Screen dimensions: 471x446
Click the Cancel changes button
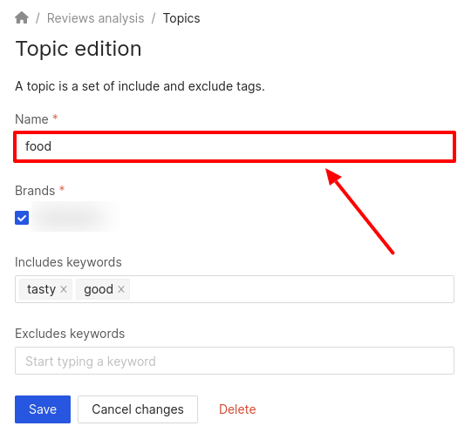(138, 409)
